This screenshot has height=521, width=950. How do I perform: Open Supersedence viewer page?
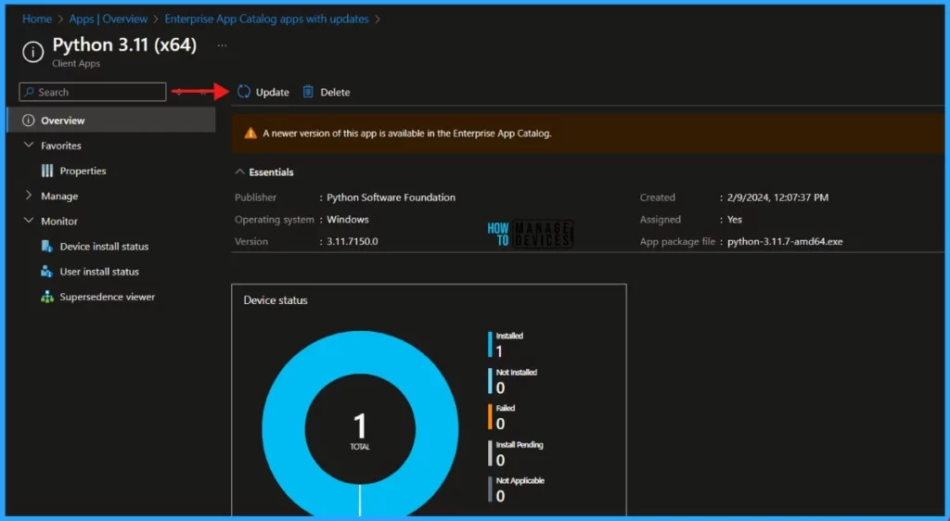[x=108, y=297]
